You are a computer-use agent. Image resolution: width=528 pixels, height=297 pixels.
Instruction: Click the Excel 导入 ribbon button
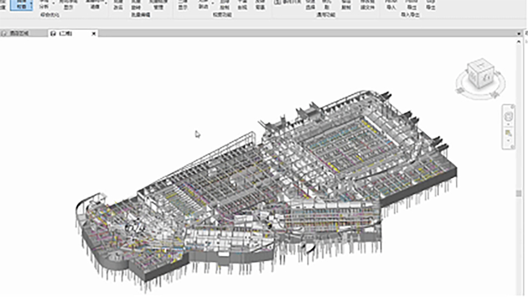pos(391,5)
